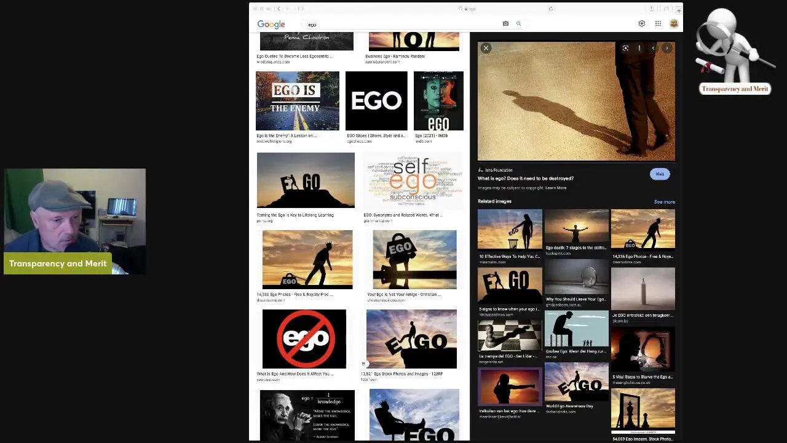Open '13,821 Ego Stock Photos' cliff image
Viewport: 787px width, 443px height.
[x=411, y=338]
